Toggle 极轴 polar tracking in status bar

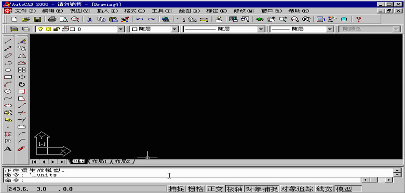click(234, 189)
